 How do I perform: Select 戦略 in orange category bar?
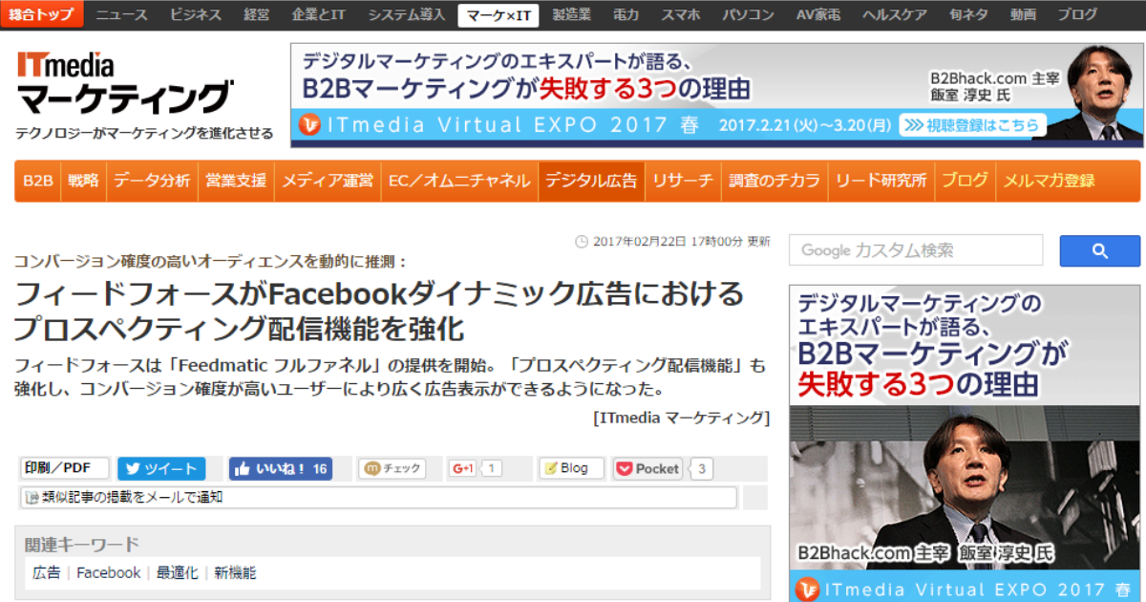click(83, 181)
